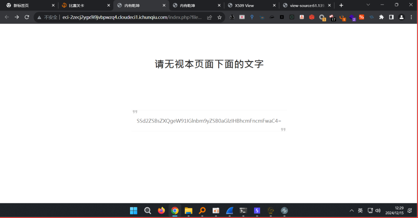
Task: Open the Chrome profile avatar menu
Action: tap(401, 17)
